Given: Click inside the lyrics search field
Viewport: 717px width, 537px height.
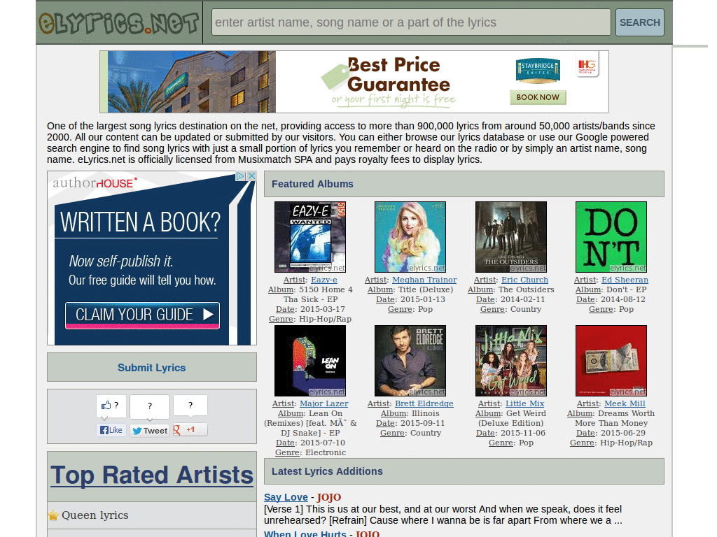Looking at the screenshot, I should 411,22.
